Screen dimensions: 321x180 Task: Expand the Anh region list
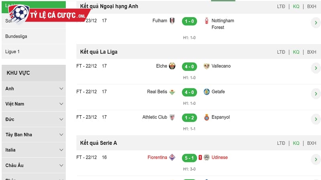coord(61,89)
